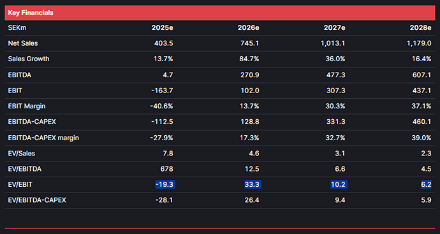This screenshot has height=234, width=440.
Task: Click EBITDA value 607.1
Action: click(x=422, y=75)
